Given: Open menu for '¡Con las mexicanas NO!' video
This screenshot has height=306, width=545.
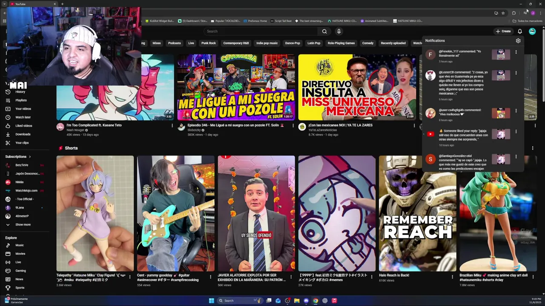Looking at the screenshot, I should coord(414,126).
